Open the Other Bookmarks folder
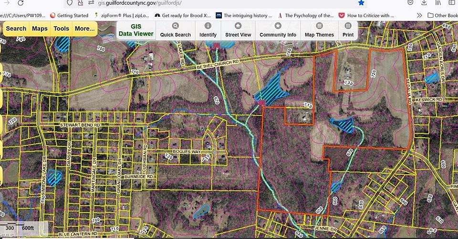The image size is (458, 239). click(x=442, y=15)
